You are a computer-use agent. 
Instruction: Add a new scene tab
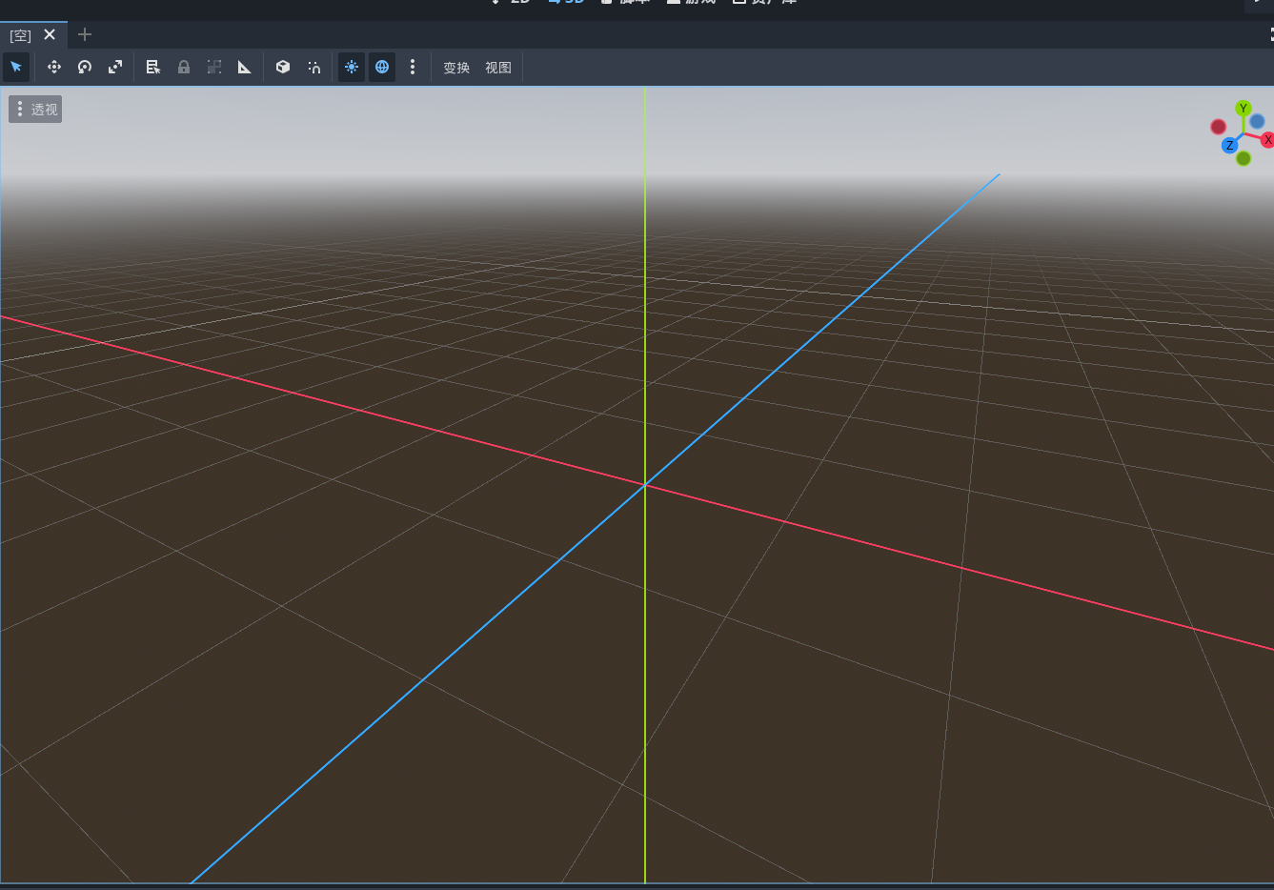point(85,34)
